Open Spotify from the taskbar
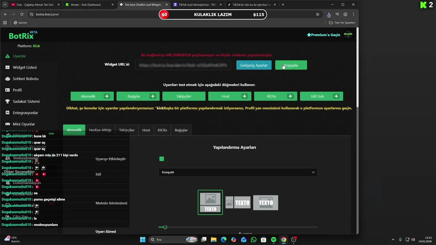 tap(274, 240)
